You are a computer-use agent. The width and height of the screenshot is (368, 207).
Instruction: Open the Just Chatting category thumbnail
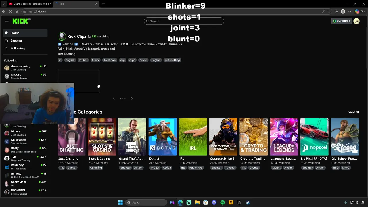(x=71, y=137)
